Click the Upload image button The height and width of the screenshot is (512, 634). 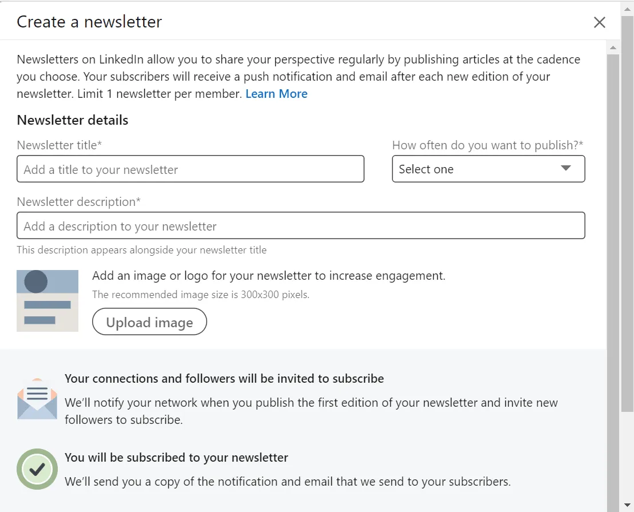(149, 322)
